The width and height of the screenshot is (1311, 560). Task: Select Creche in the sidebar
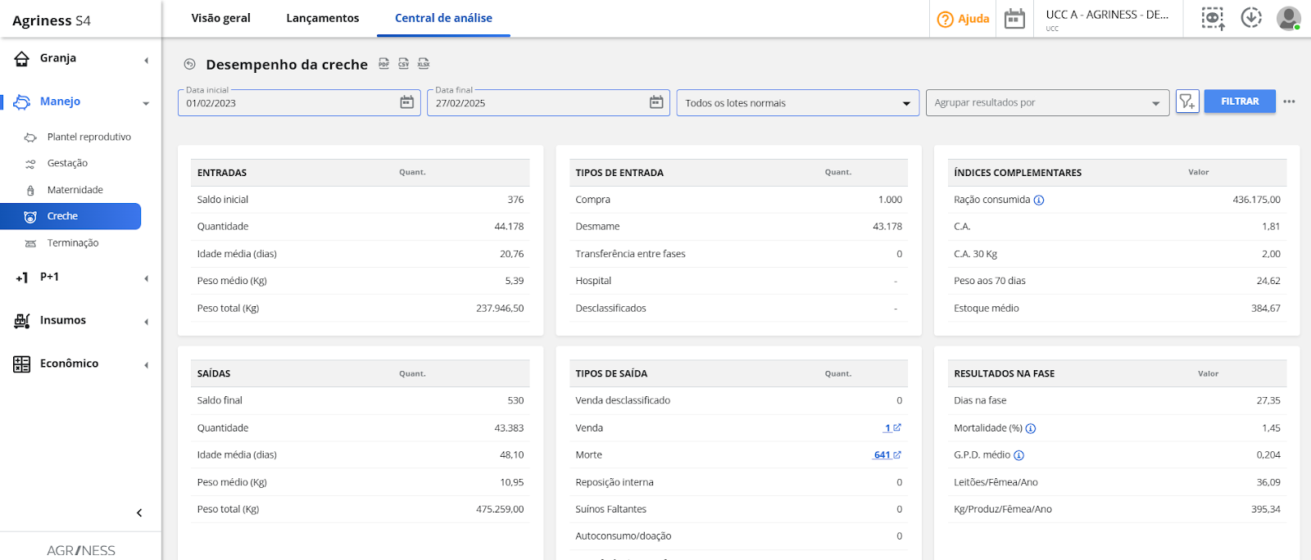70,216
